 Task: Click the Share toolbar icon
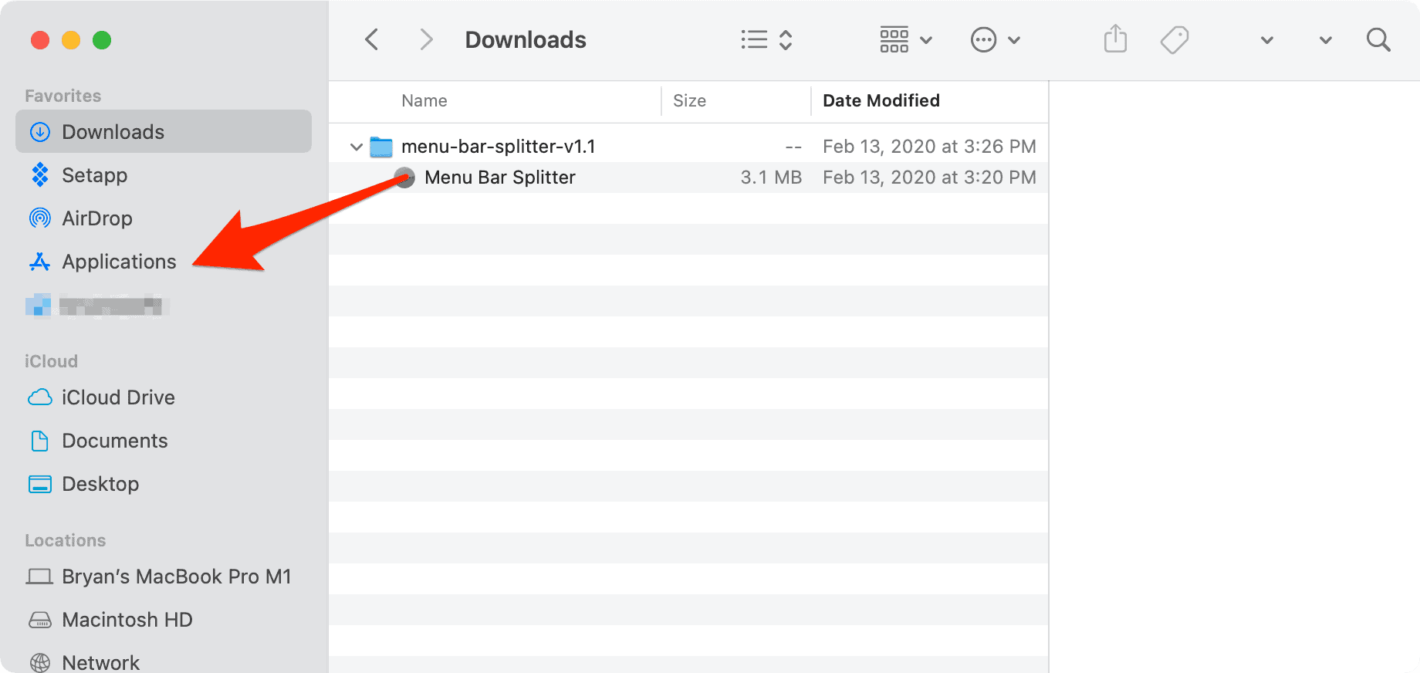1115,39
